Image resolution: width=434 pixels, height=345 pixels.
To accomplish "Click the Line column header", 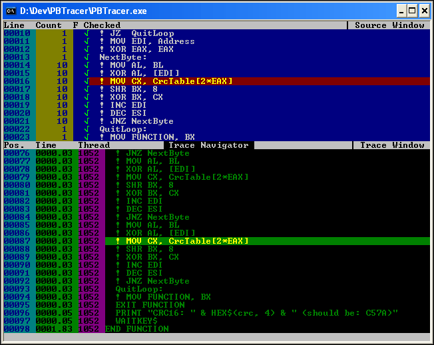I will tap(14, 25).
